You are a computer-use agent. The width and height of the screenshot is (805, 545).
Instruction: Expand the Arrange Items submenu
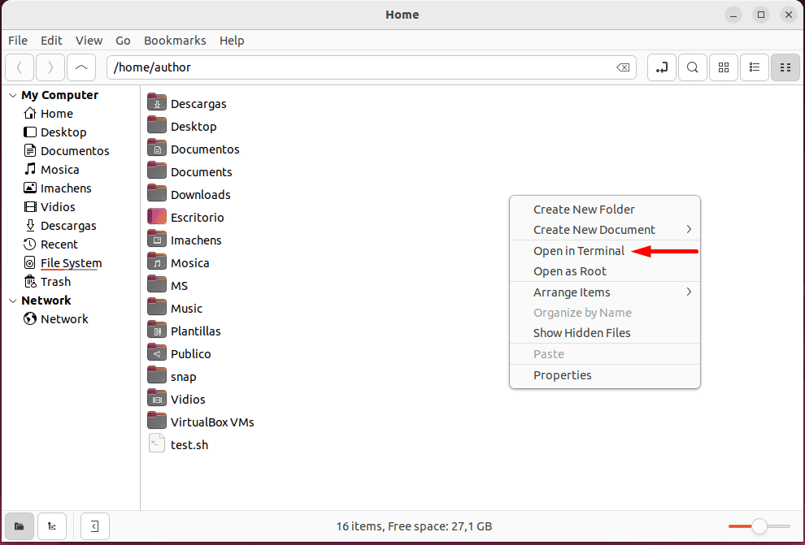[x=605, y=292]
